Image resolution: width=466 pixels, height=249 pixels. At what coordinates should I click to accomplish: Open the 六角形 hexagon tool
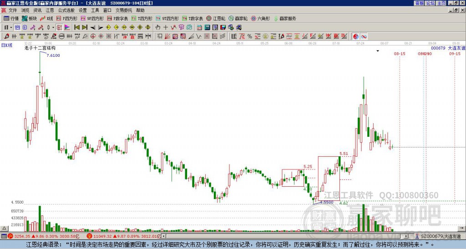point(260,18)
